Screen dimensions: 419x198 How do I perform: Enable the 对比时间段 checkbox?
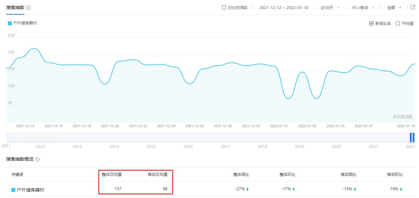point(224,7)
